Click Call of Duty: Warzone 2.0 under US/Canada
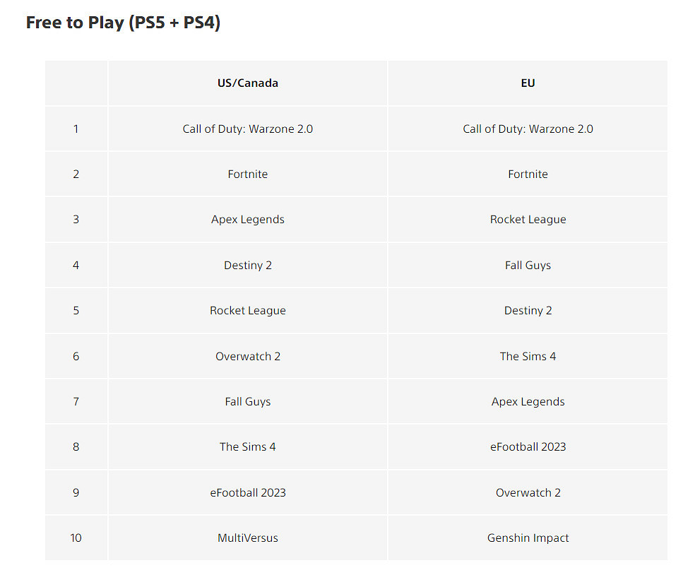 coord(248,129)
